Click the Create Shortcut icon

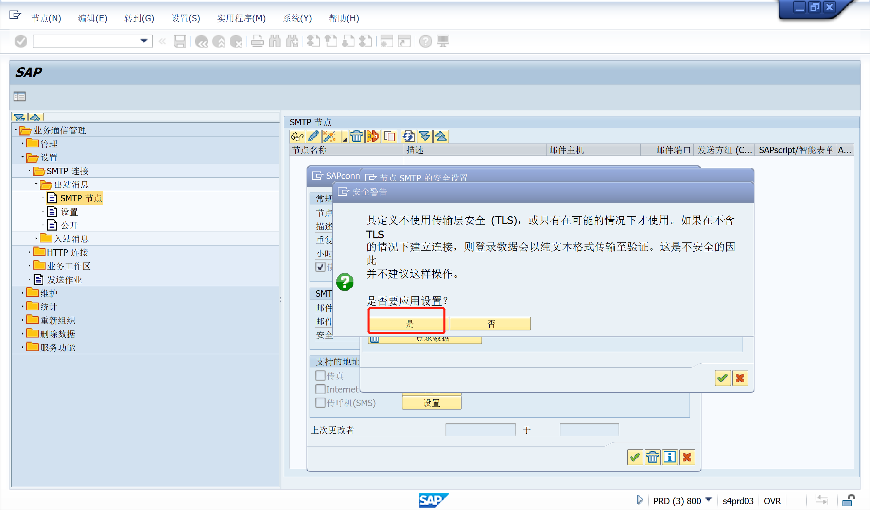tap(404, 41)
